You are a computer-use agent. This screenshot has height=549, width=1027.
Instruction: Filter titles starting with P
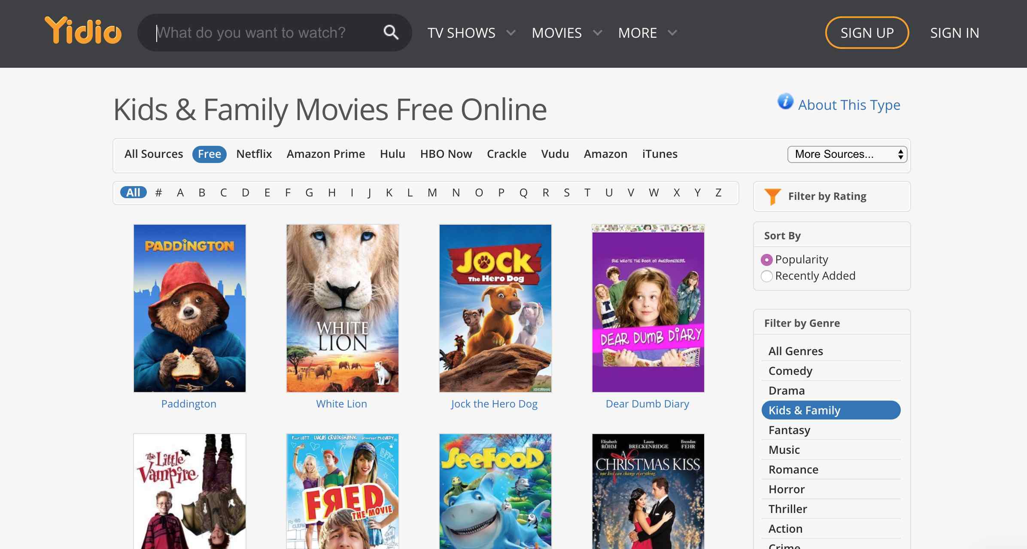coord(501,193)
